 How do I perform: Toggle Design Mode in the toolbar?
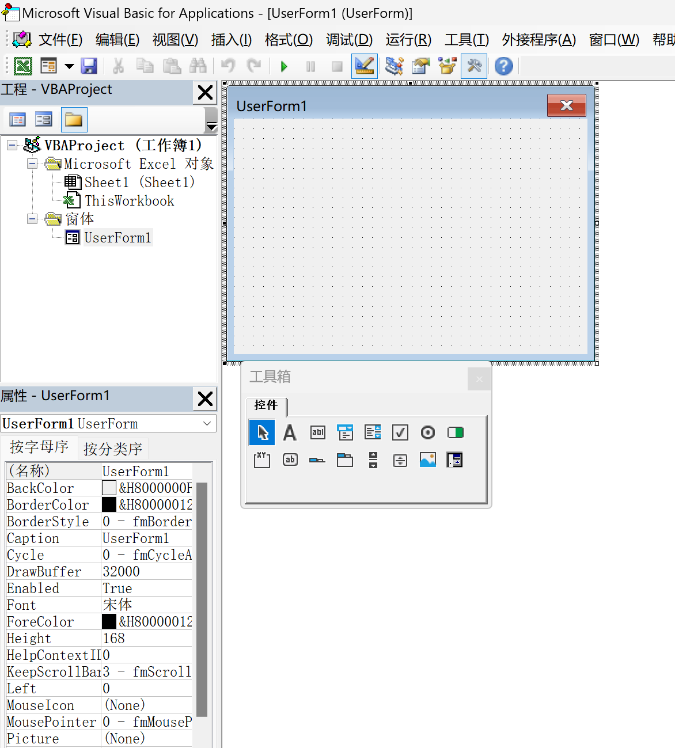[x=365, y=66]
